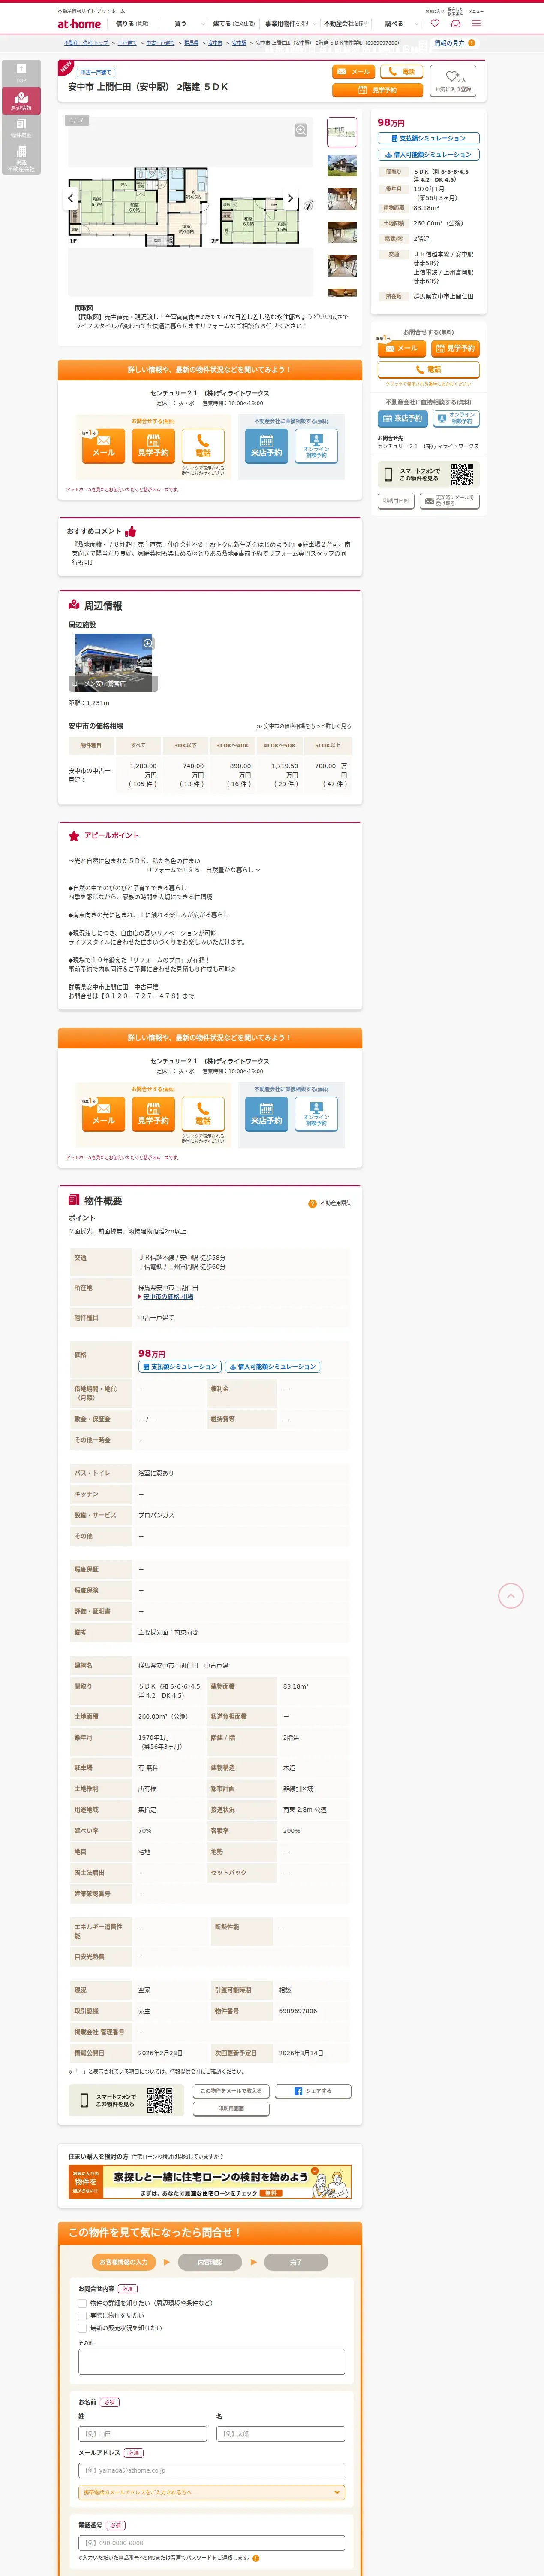Click the at home logo
The height and width of the screenshot is (2576, 544).
coord(79,23)
